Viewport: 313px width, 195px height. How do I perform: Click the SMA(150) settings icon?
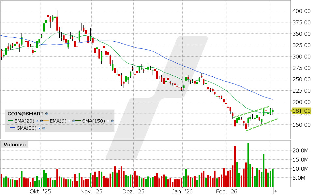112,121
